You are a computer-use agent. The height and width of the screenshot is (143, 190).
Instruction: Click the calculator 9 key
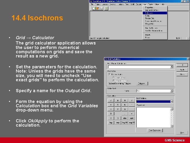pyautogui.click(x=125, y=100)
